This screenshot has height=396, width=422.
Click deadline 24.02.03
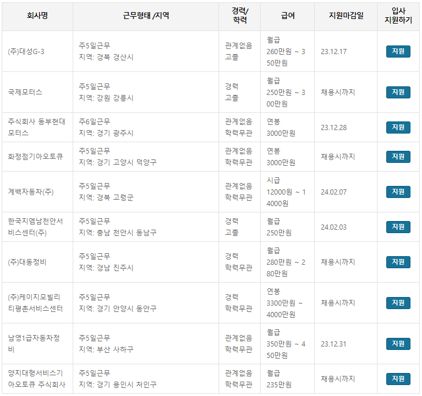click(334, 227)
